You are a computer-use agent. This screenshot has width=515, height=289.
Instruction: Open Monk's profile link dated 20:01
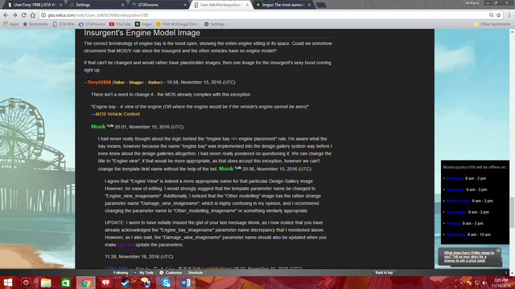(98, 127)
